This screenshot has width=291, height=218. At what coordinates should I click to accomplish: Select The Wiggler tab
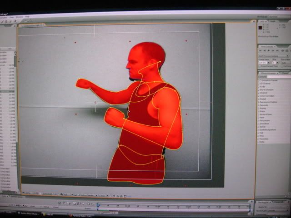(x=263, y=202)
